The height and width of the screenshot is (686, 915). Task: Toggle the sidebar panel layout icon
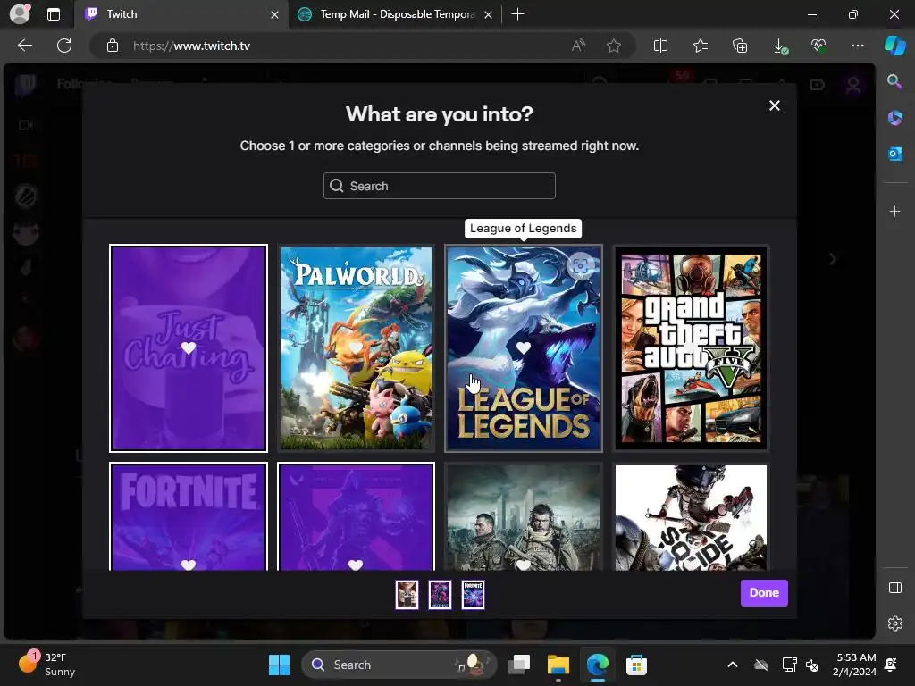[x=894, y=588]
